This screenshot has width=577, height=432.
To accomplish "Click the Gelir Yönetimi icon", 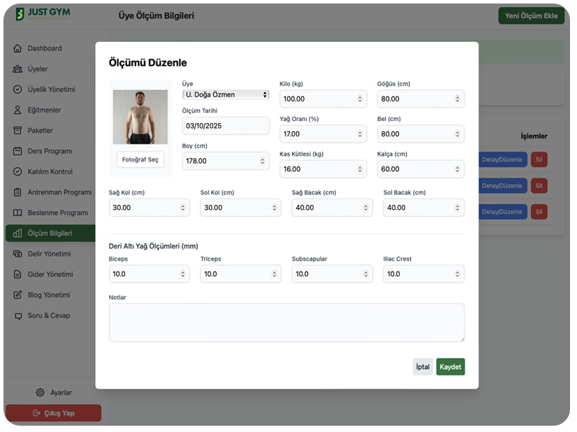I will coord(17,254).
